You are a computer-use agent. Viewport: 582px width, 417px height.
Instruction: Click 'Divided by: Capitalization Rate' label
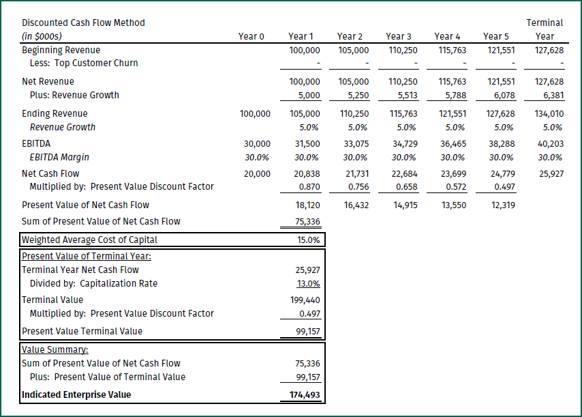point(93,284)
